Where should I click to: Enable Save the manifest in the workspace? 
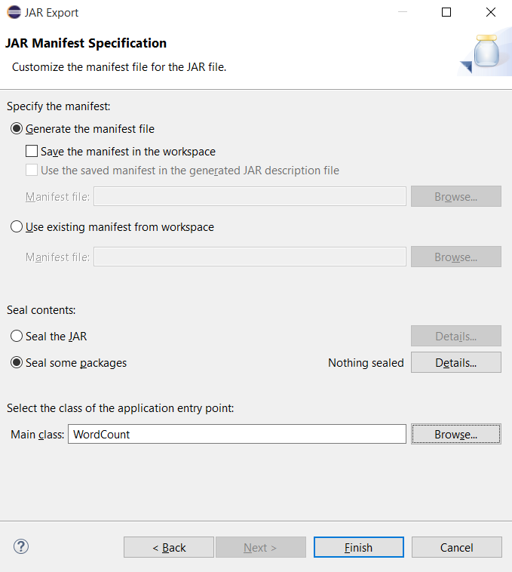coord(32,152)
